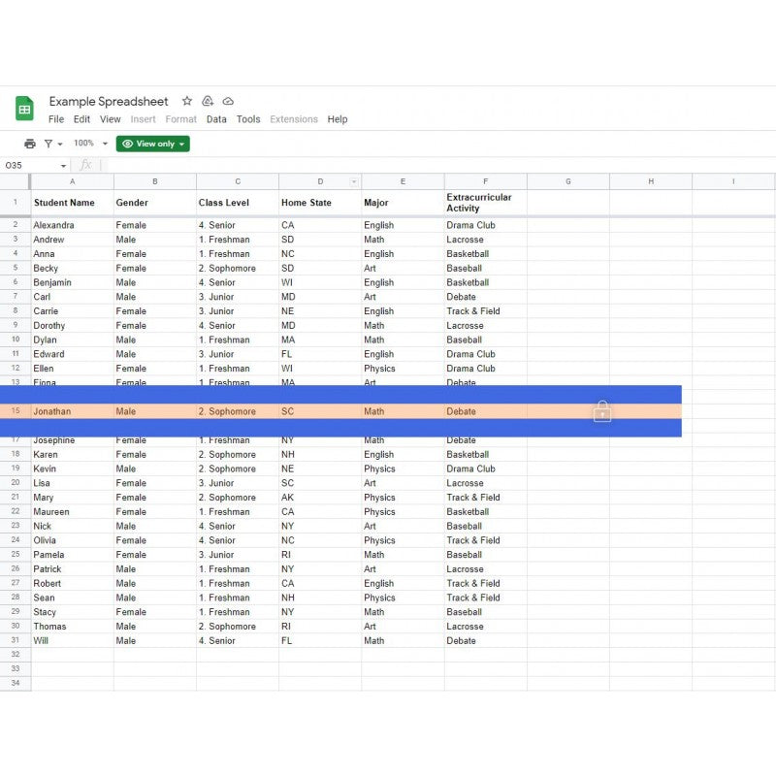Click the Google Sheets home logo
Image resolution: width=776 pixels, height=776 pixels.
(x=24, y=109)
